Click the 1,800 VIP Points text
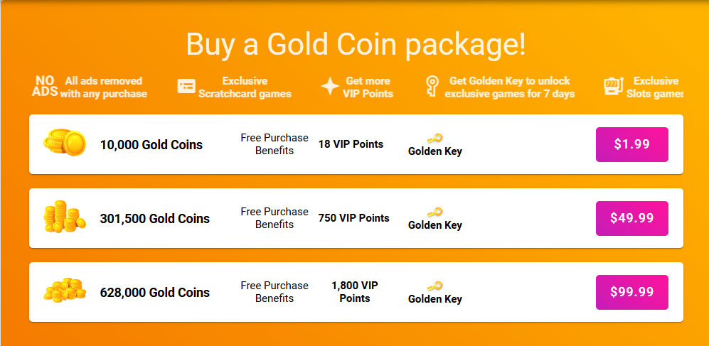 (354, 292)
